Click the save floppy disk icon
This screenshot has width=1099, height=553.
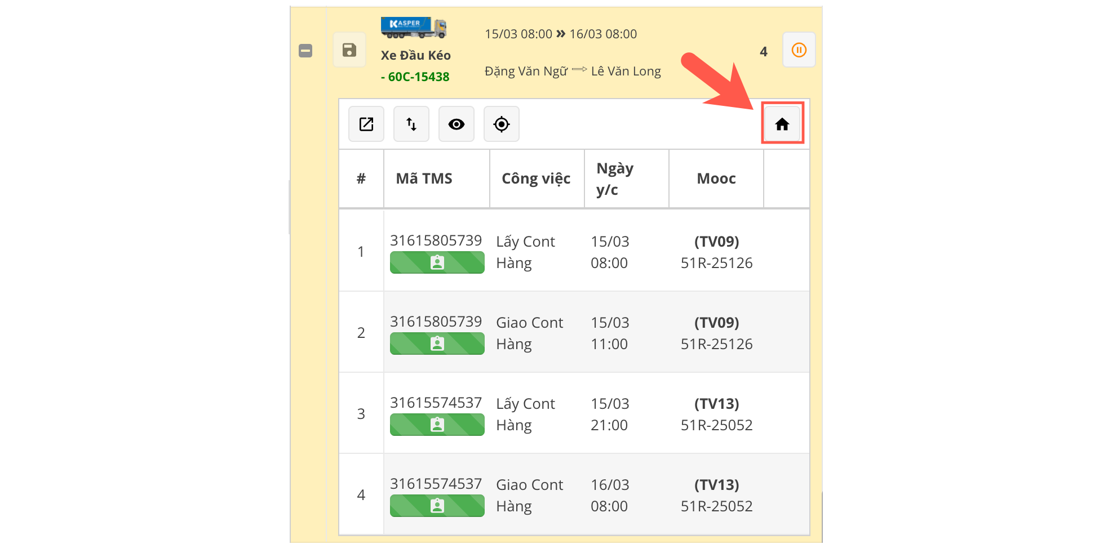pos(349,50)
